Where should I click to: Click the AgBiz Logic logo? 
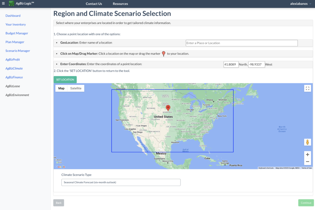click(22, 3)
